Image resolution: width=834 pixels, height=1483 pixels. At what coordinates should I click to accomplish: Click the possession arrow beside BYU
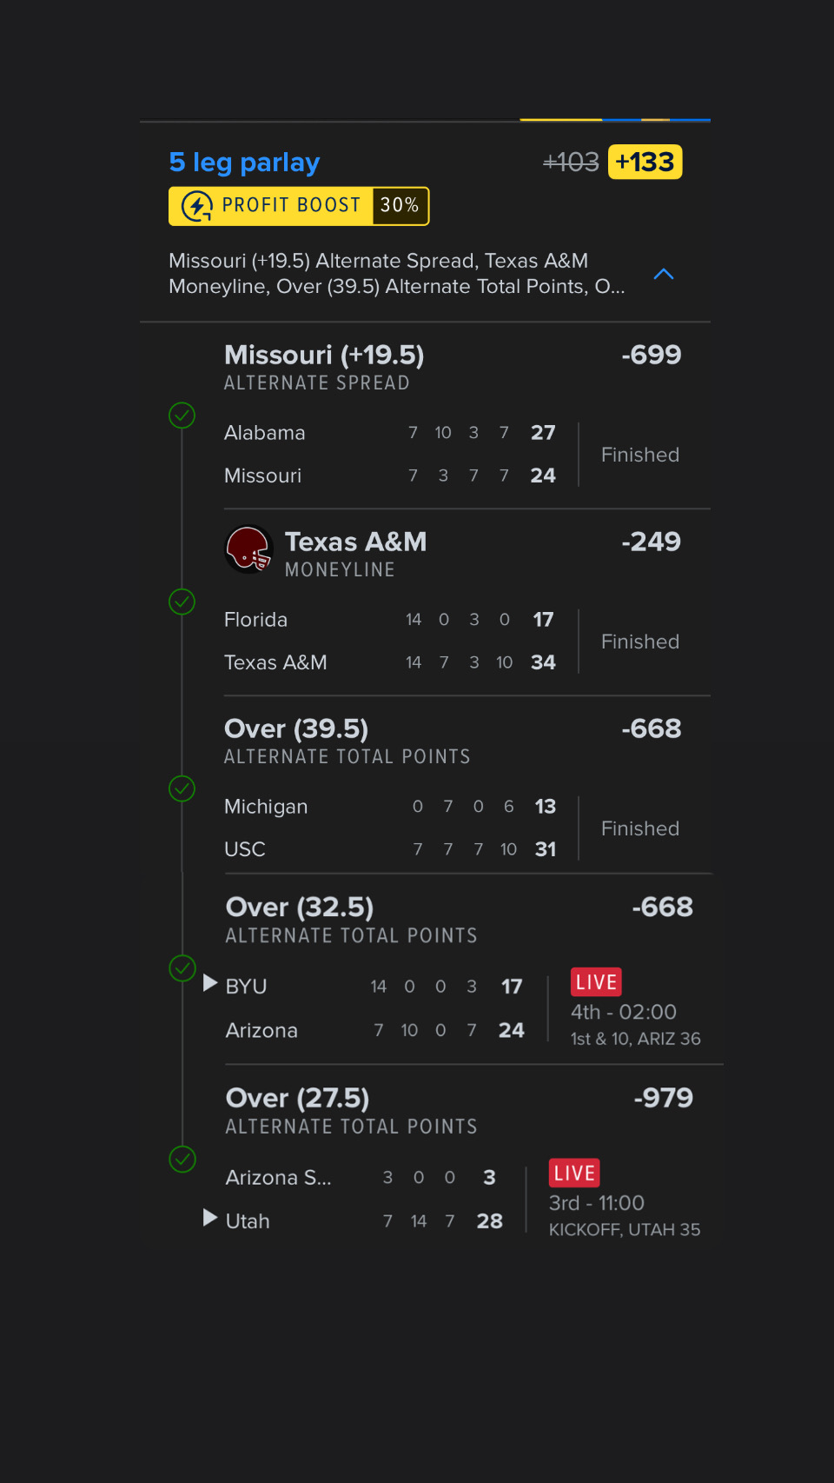(209, 983)
